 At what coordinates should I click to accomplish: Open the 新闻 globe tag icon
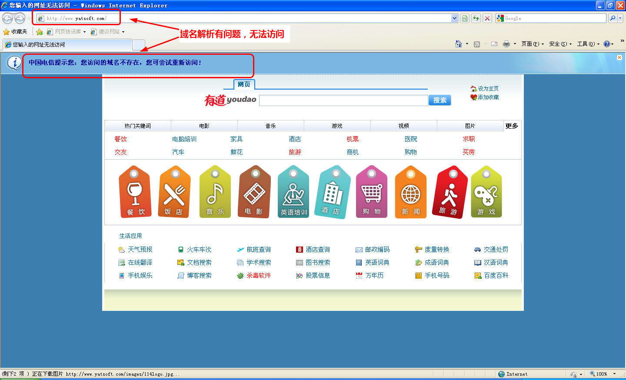click(x=410, y=192)
